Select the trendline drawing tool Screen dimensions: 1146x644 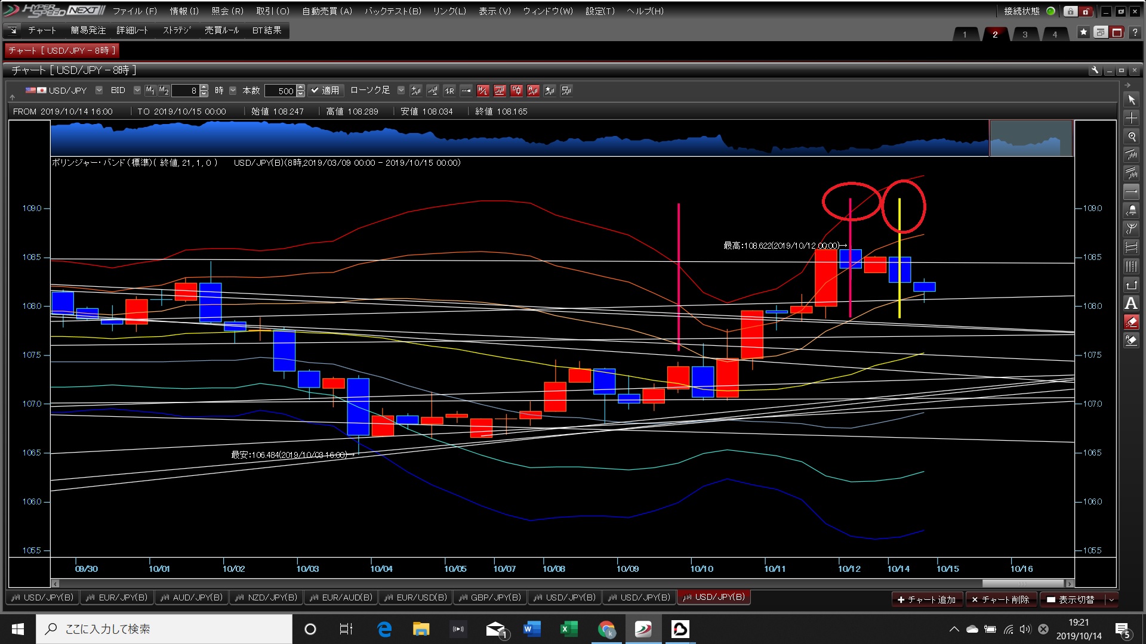pyautogui.click(x=1131, y=155)
